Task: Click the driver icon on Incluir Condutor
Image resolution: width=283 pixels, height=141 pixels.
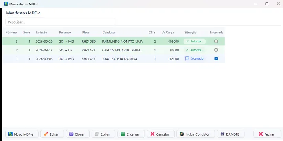Action: tap(182, 134)
